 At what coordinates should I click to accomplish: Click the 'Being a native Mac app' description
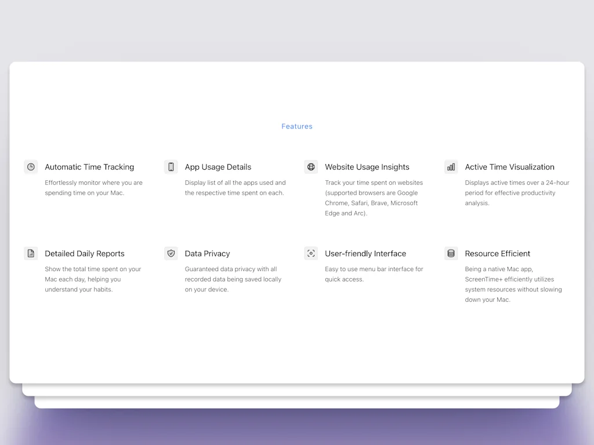[x=513, y=284]
